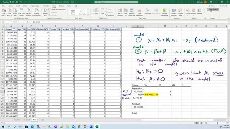Open the Get Data menu
Image resolution: width=230 pixels, height=129 pixels.
[4, 12]
